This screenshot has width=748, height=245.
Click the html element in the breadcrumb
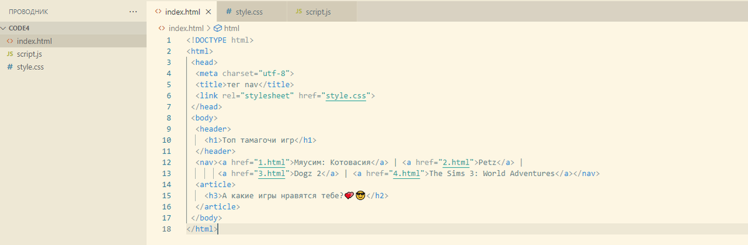(232, 28)
